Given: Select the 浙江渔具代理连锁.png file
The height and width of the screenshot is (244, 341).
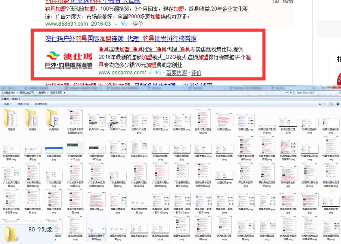Looking at the screenshot, I should click(x=203, y=228).
